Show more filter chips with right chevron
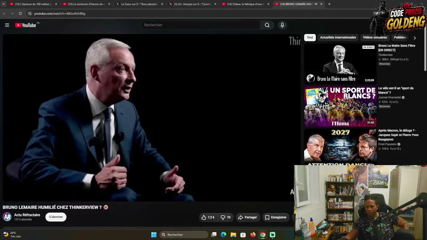427x240 pixels. pos(415,38)
